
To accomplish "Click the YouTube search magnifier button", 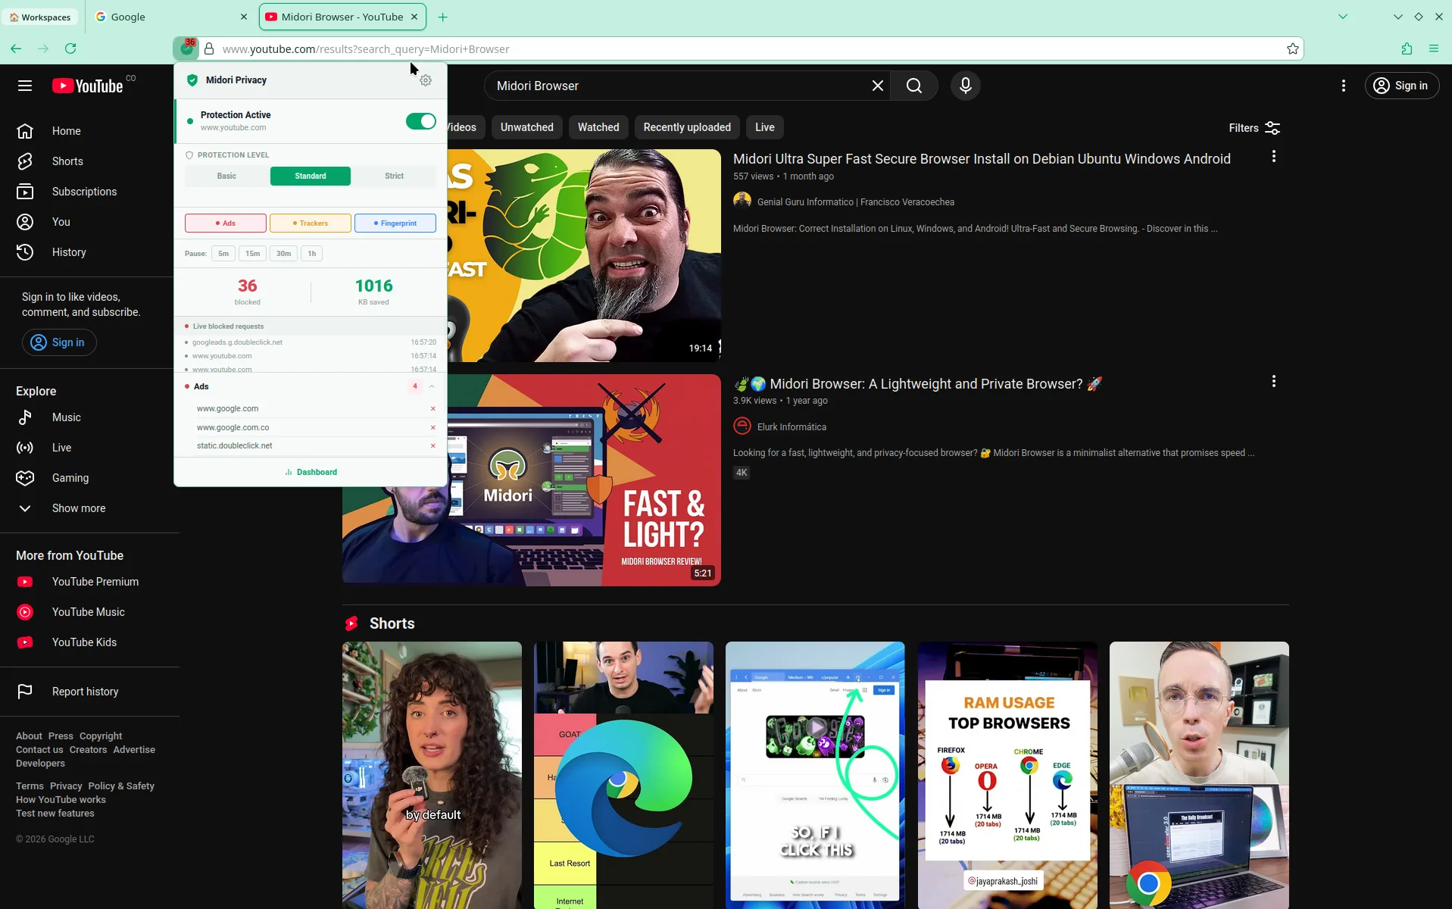I will point(914,86).
